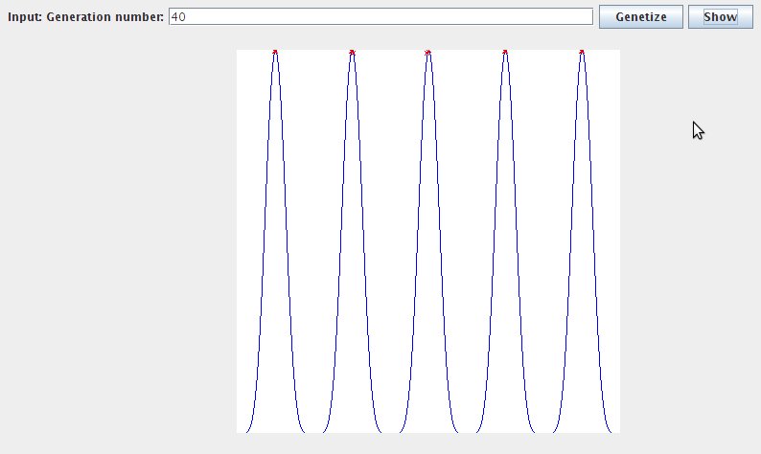Click the second red marker from the left

click(352, 52)
